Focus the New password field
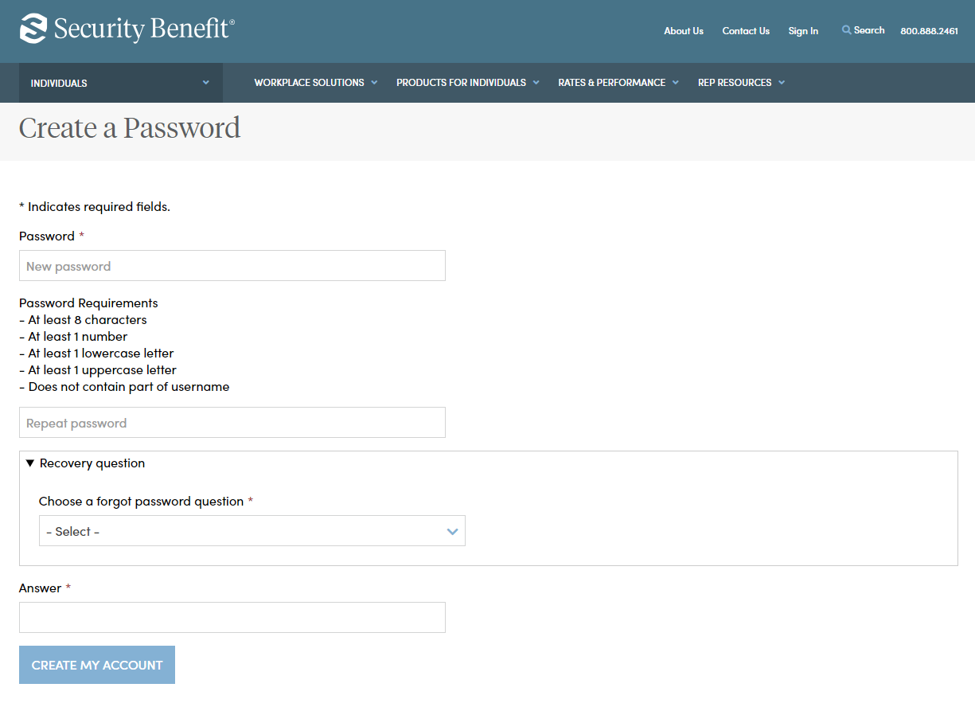Image resolution: width=975 pixels, height=707 pixels. pos(232,266)
